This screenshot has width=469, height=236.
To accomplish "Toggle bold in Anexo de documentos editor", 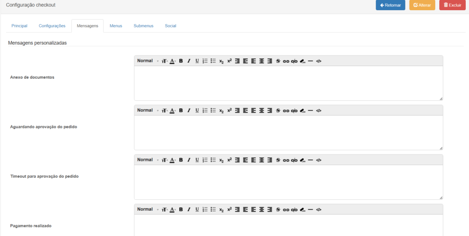I will point(181,61).
